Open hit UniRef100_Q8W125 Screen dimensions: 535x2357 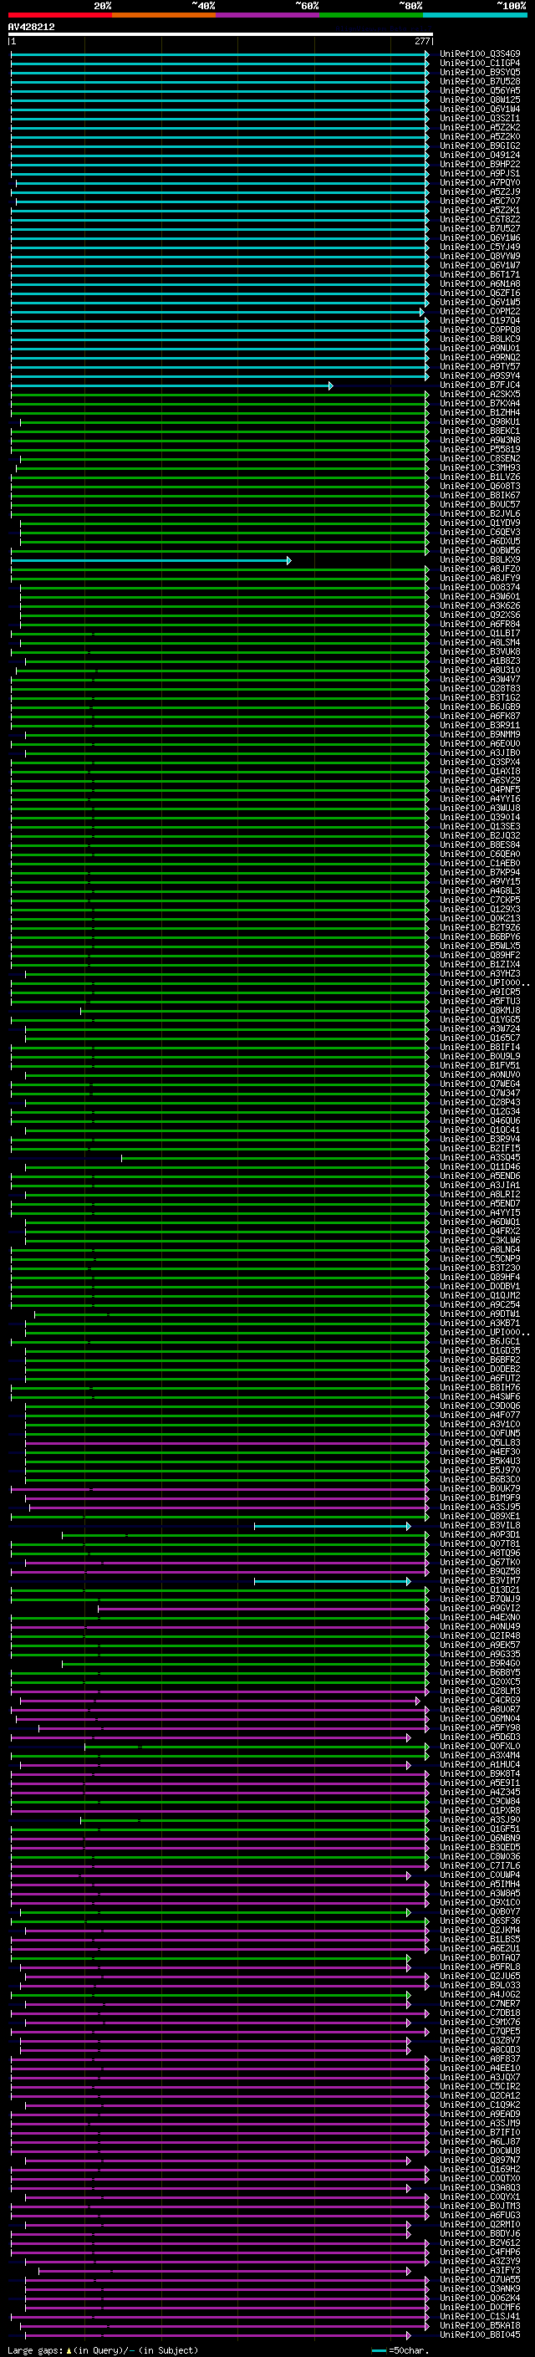point(480,99)
